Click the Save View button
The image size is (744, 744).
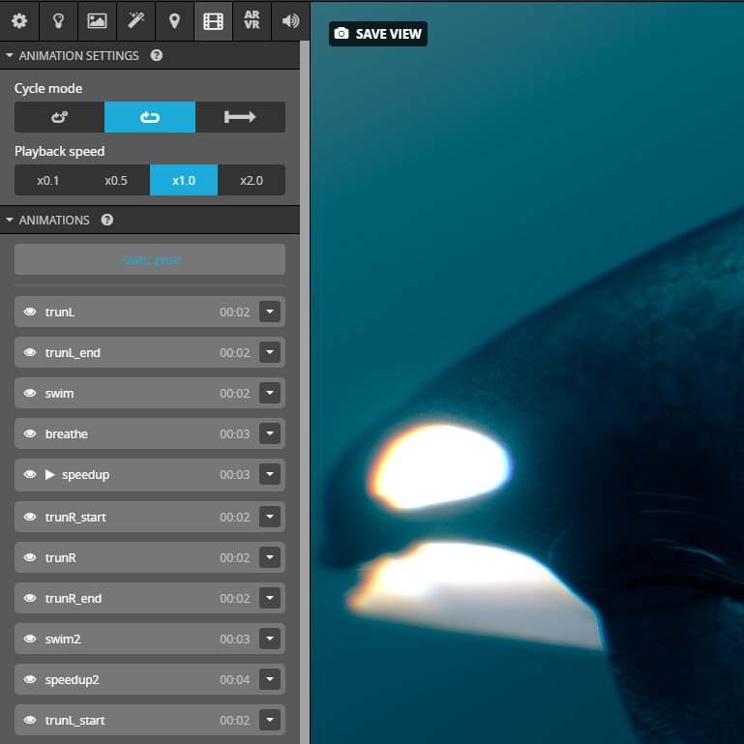pos(377,34)
